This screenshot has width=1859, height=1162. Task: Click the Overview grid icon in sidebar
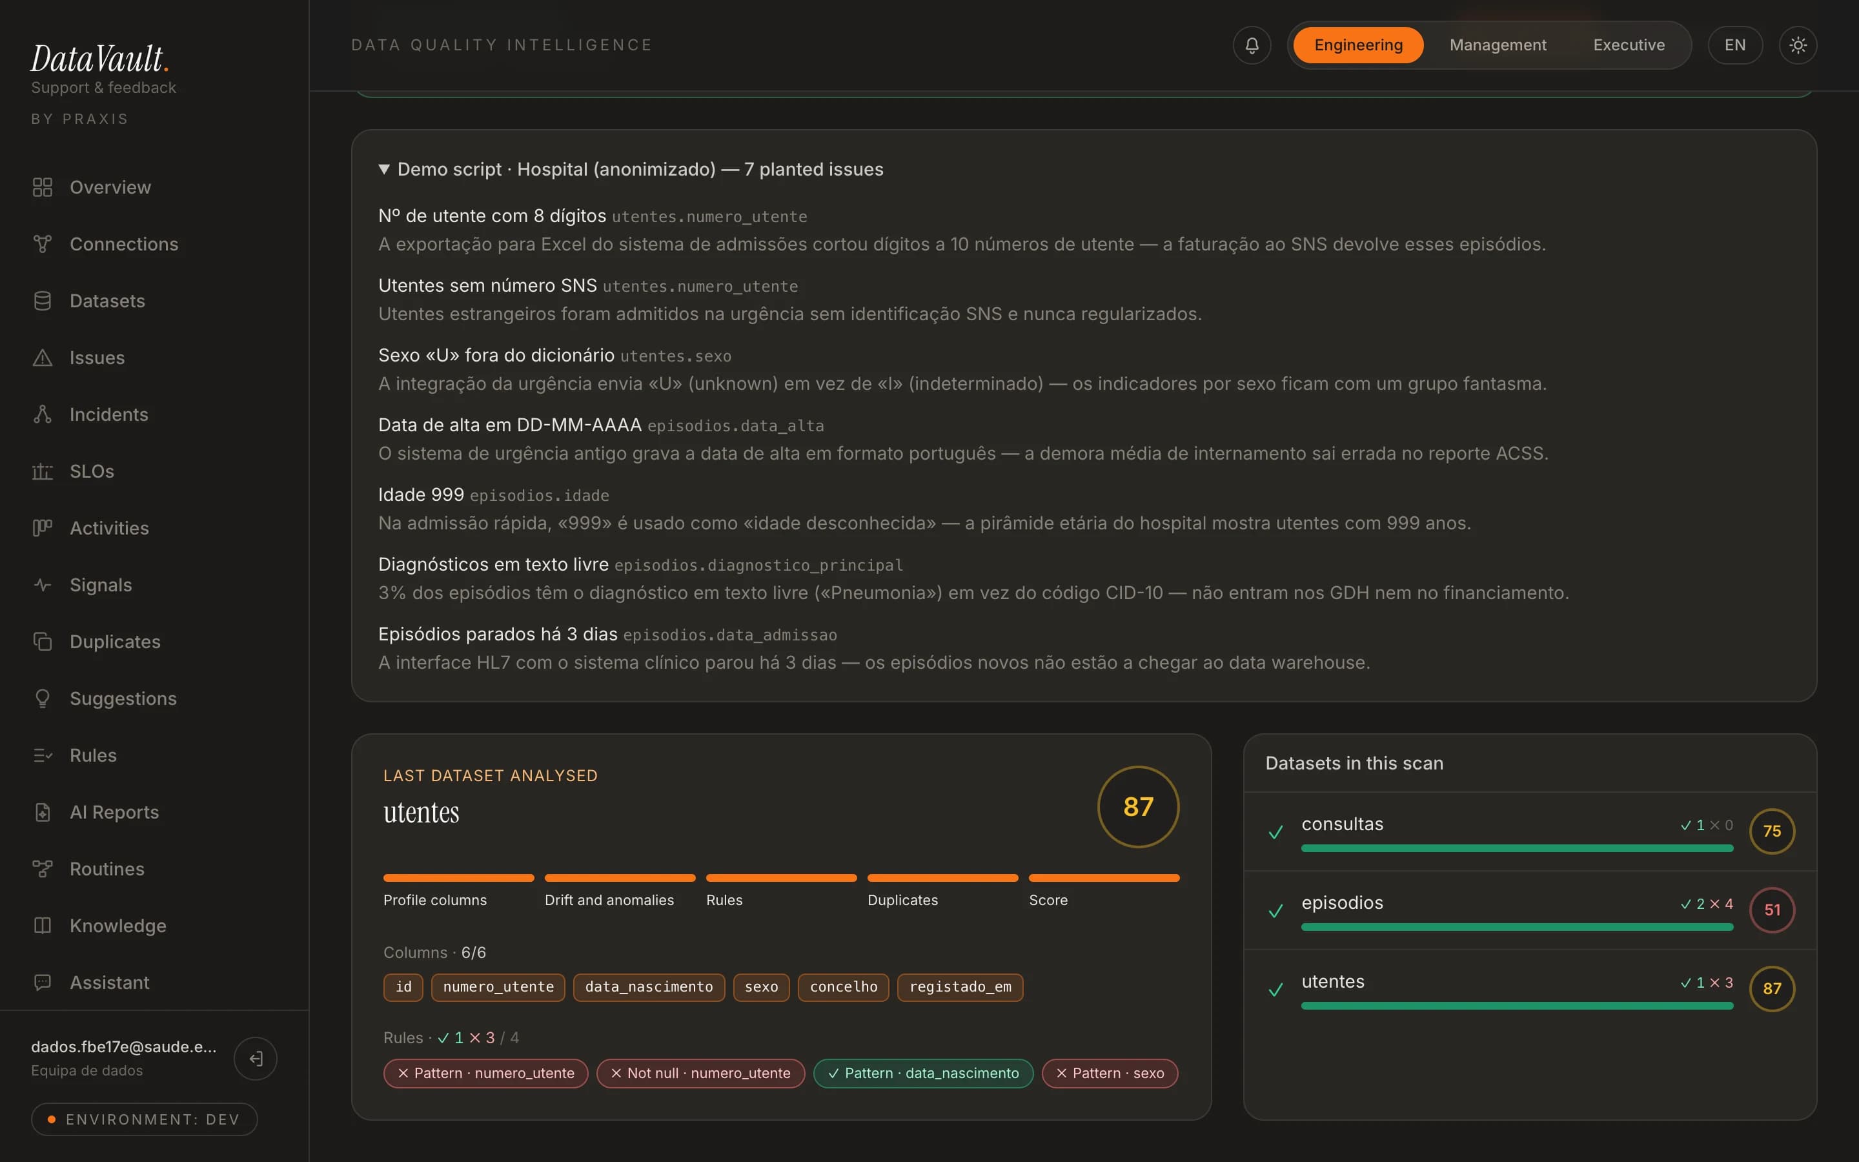[42, 187]
